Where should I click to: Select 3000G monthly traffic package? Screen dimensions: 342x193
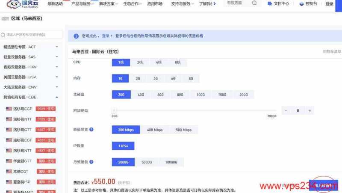(x=123, y=162)
